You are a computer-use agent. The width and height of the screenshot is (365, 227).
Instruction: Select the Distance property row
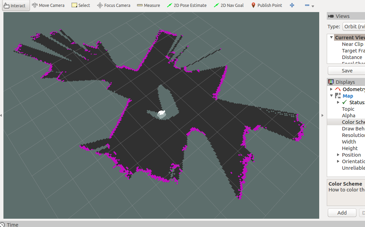click(346, 57)
